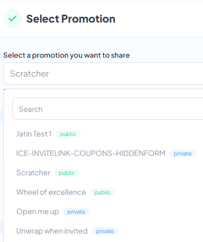Image resolution: width=203 pixels, height=242 pixels.
Task: Click the Select Promotion heading
Action: pos(71,19)
